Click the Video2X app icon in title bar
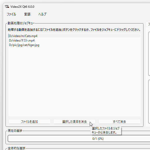The image size is (150, 150). click(x=7, y=6)
